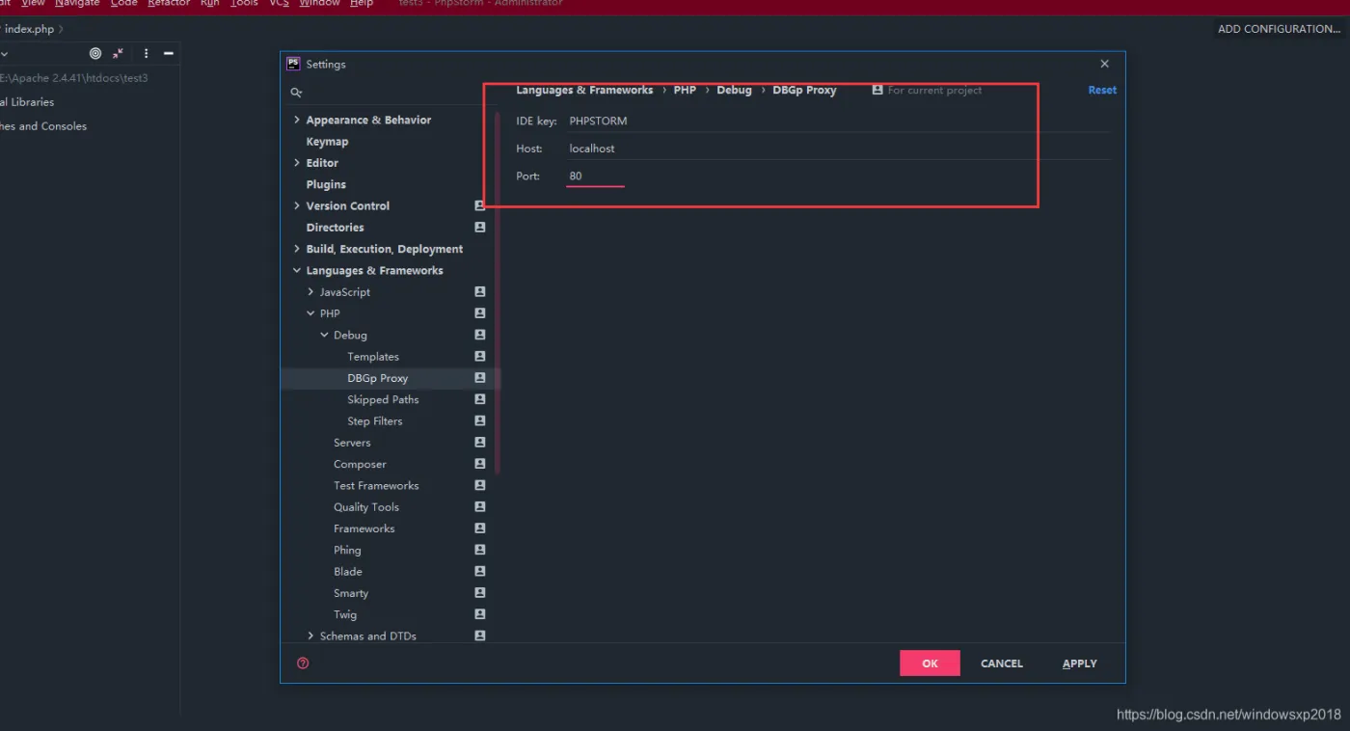
Task: Expand Build, Execution, Deployment section
Action: coord(297,249)
